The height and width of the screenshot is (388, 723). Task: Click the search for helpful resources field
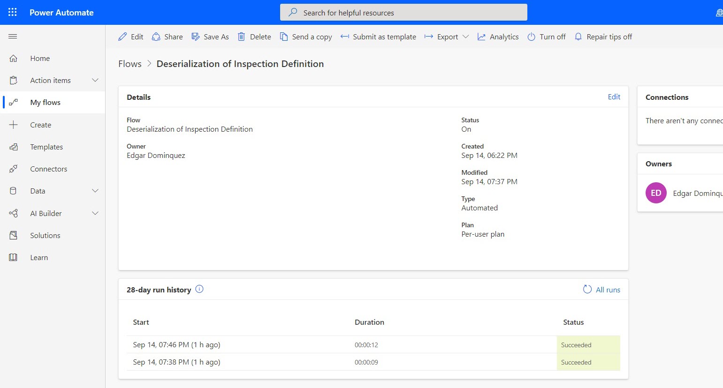coord(403,12)
